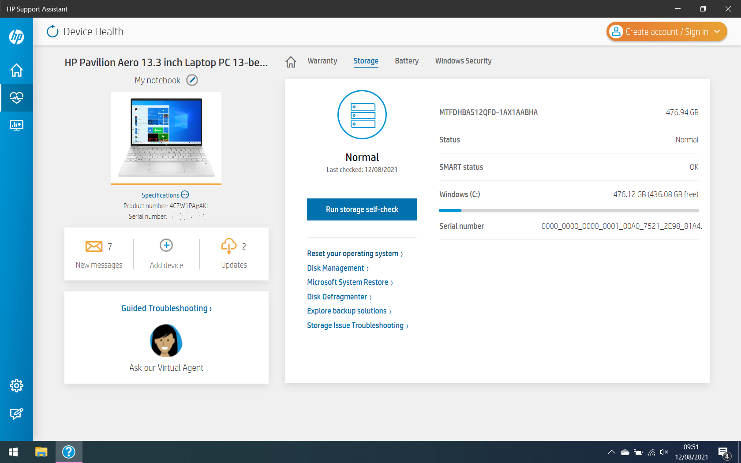Open the Windows Start menu
Viewport: 741px width, 463px height.
(13, 452)
